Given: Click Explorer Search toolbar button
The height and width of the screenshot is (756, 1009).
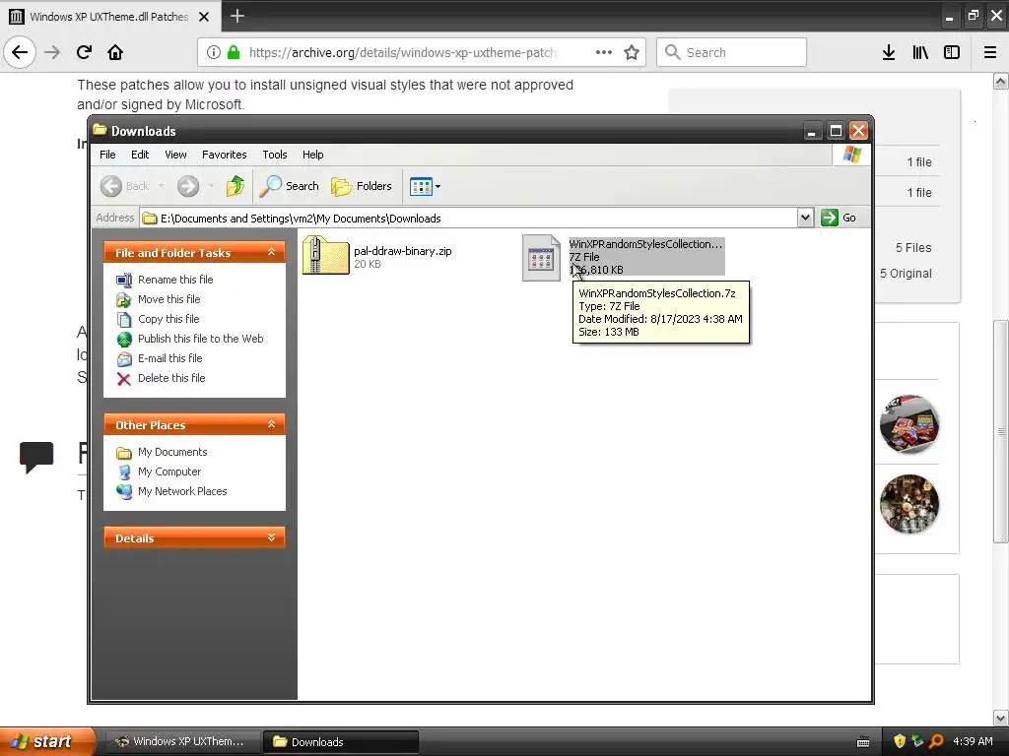Looking at the screenshot, I should point(289,186).
